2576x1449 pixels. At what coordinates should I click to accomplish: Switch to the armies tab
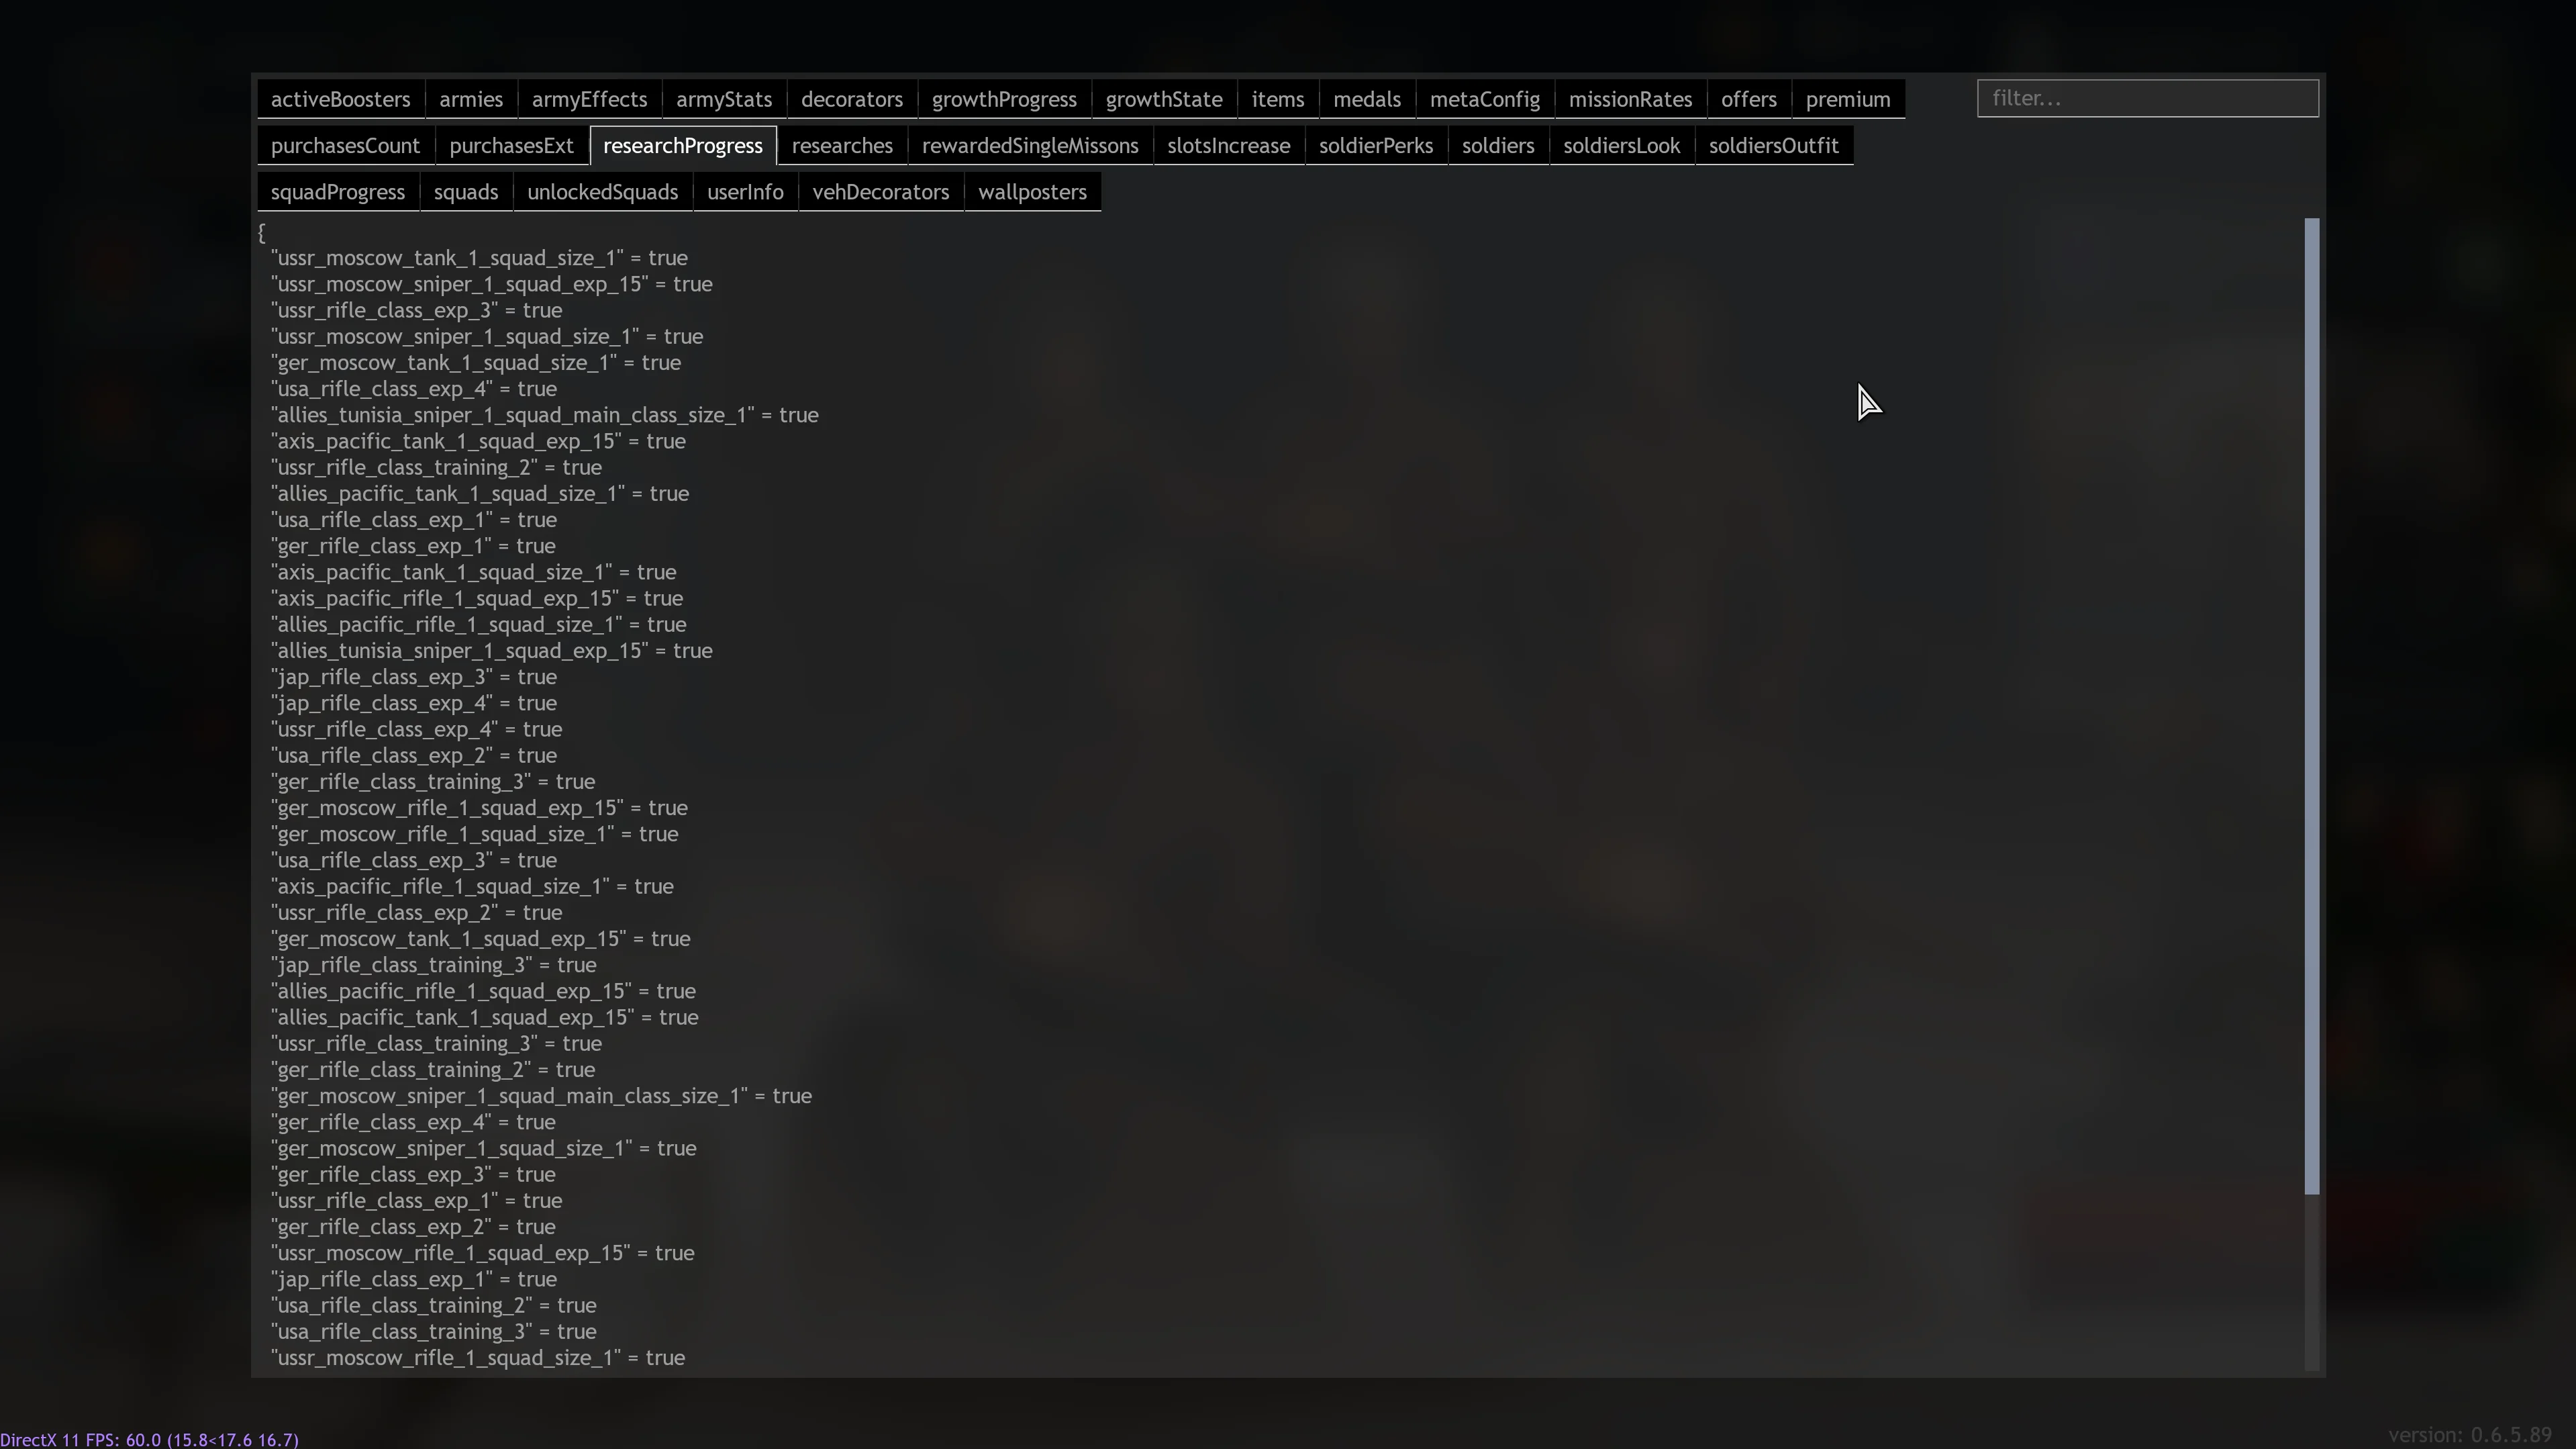point(470,99)
